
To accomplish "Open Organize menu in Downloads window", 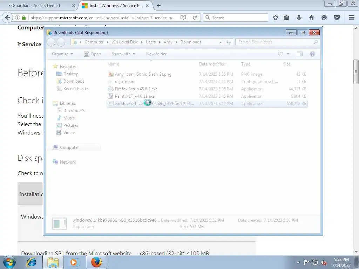I will 62,54.
